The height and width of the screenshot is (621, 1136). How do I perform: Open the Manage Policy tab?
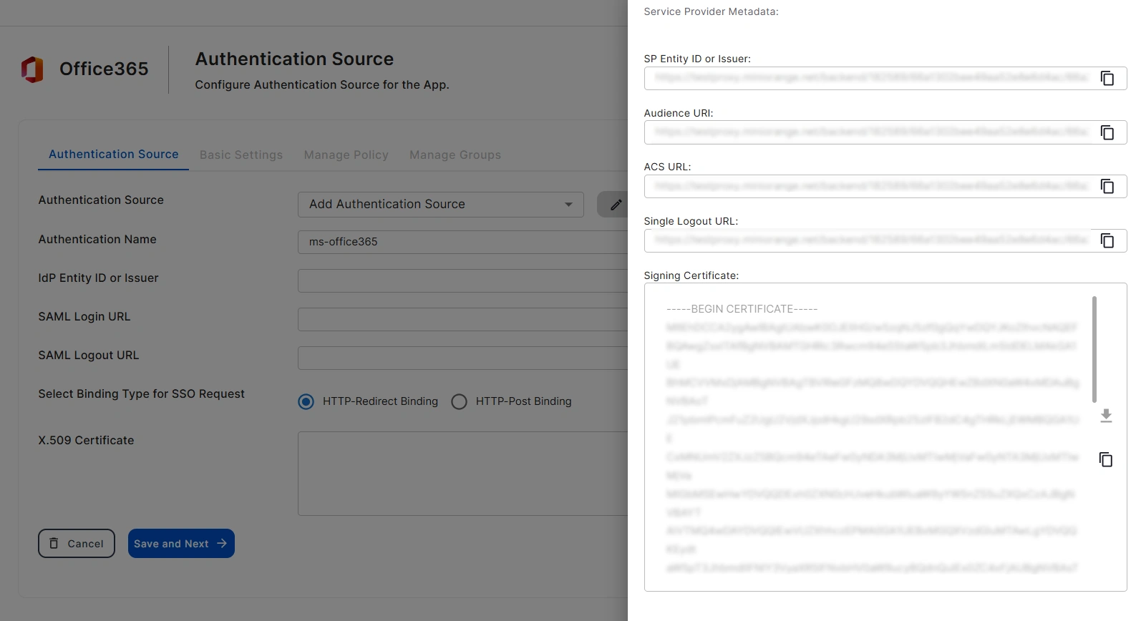click(346, 155)
